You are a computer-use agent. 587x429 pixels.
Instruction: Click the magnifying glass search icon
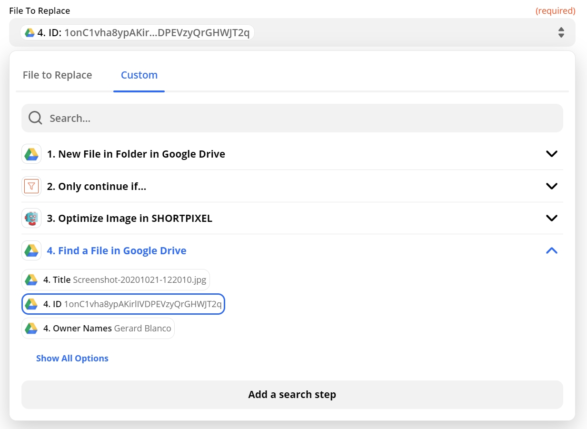click(35, 118)
